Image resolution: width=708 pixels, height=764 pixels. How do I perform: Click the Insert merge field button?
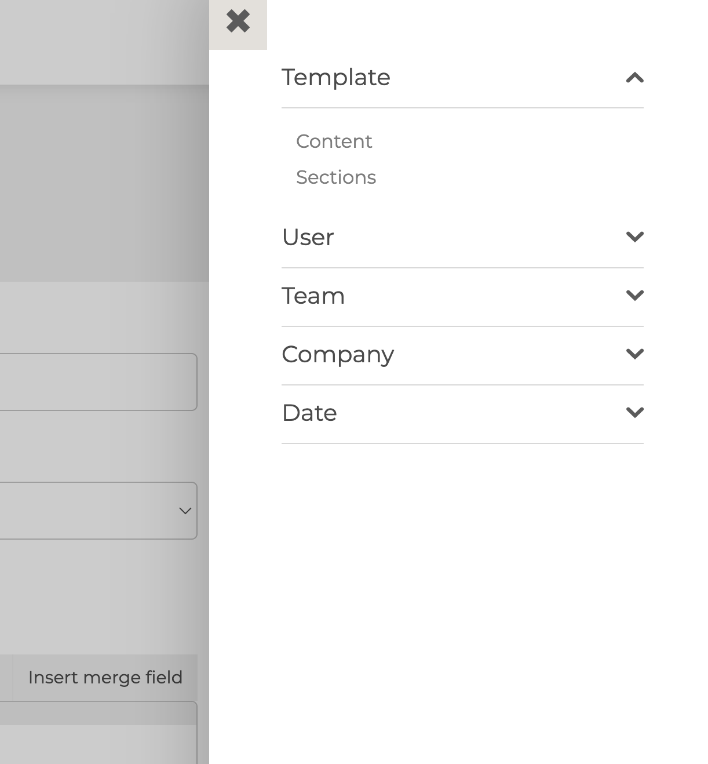(x=105, y=677)
